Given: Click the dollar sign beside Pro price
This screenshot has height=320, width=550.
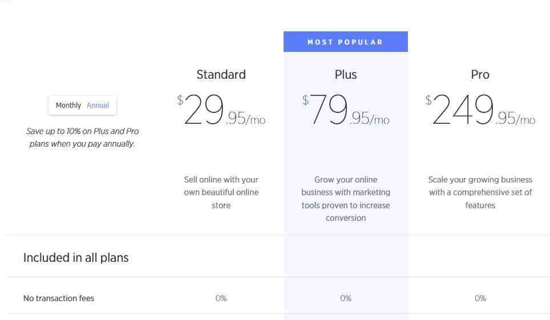Looking at the screenshot, I should (x=428, y=100).
